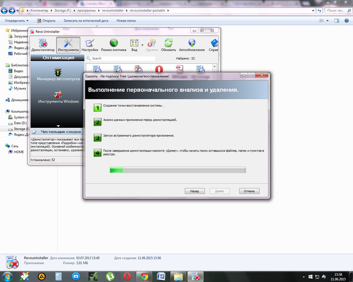Select the Инструменты toolbar icon

click(x=68, y=45)
